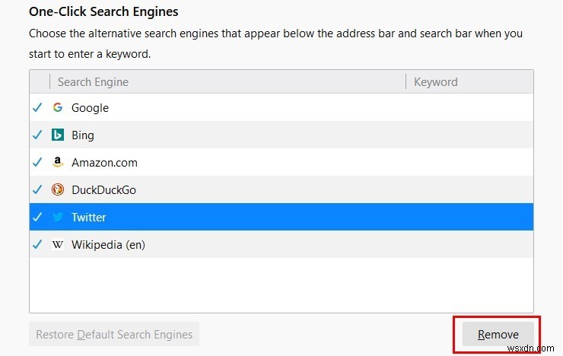Select the DuckDuckGo row name
Image resolution: width=563 pixels, height=356 pixels.
[103, 190]
